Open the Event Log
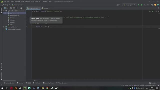Viewport: 160px width, 90px height. pyautogui.click(x=153, y=83)
